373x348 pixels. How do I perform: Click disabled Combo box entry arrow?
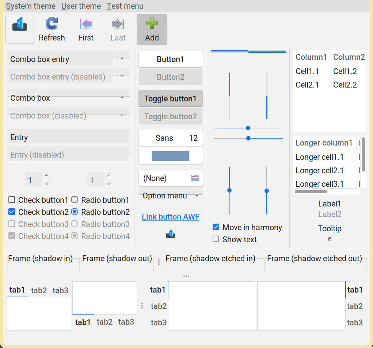(122, 76)
